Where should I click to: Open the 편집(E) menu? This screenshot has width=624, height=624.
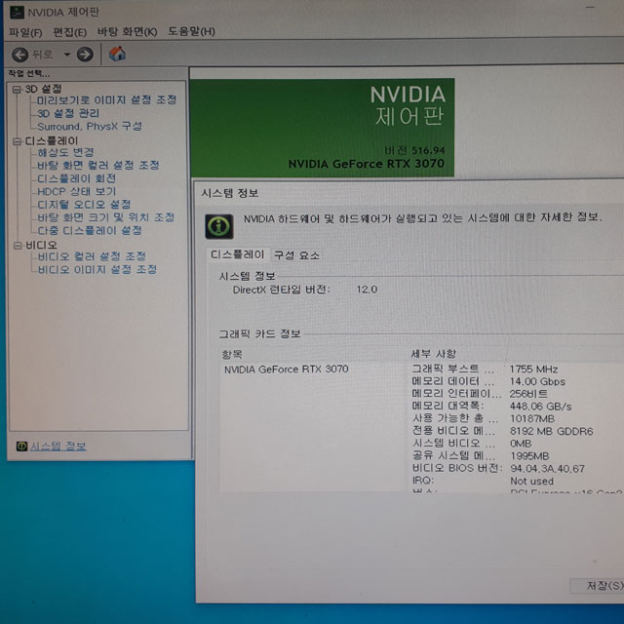point(69,32)
